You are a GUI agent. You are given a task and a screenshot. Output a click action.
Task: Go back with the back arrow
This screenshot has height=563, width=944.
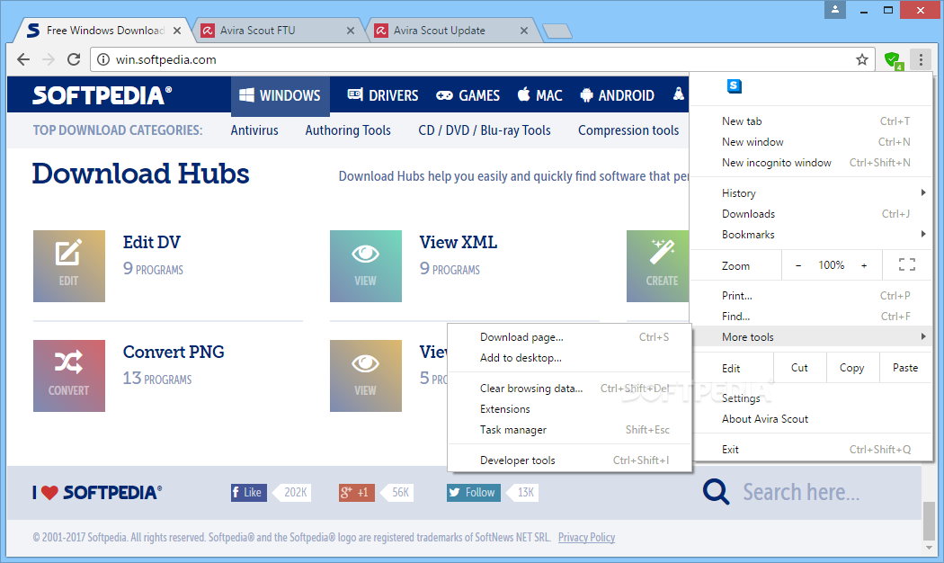point(22,59)
